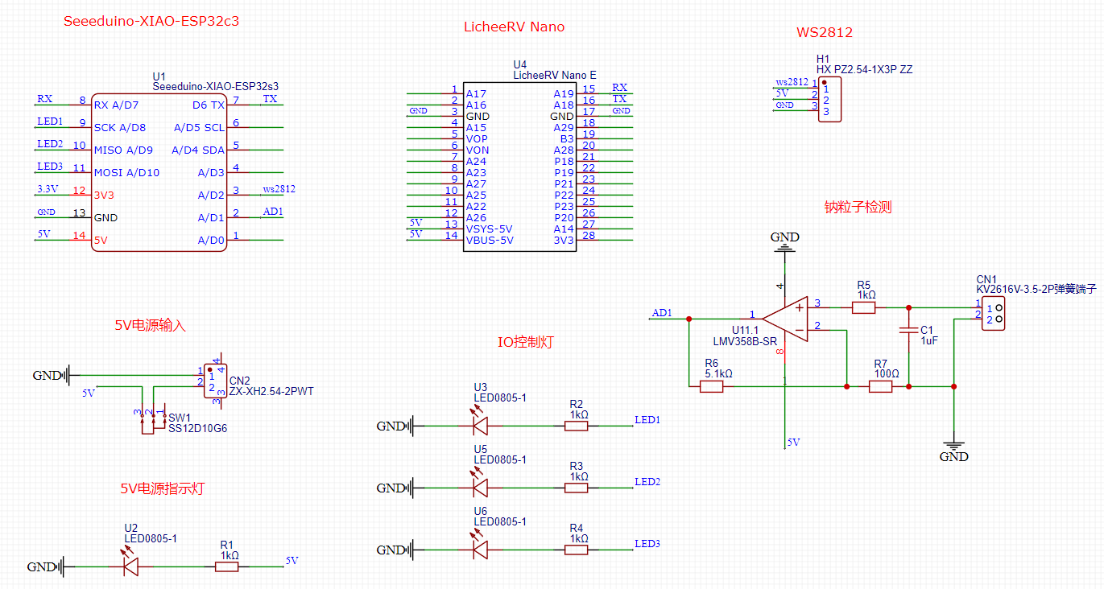Select slide switch SW1 symbol
Image resolution: width=1104 pixels, height=589 pixels.
[152, 421]
